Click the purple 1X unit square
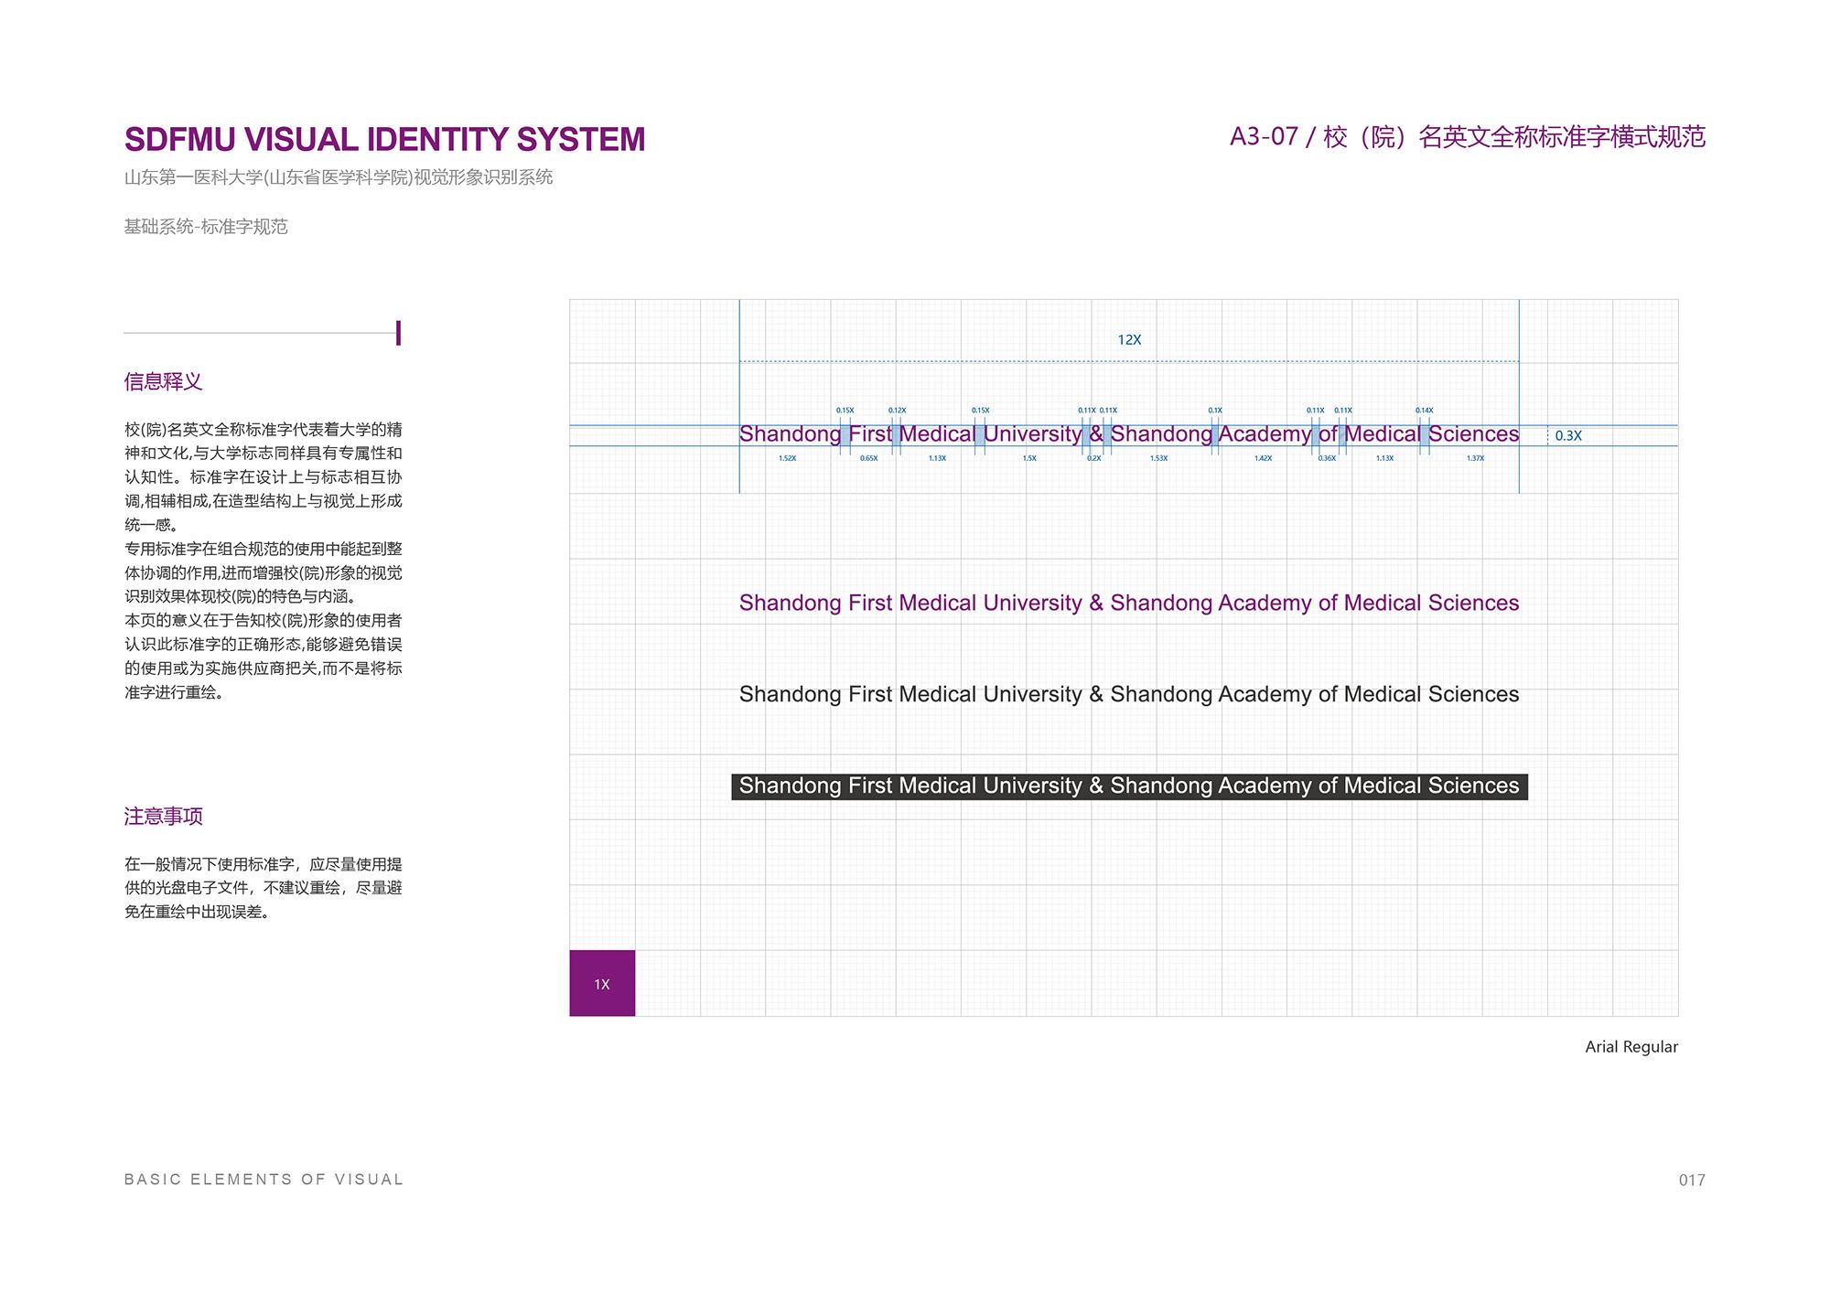Screen dimensions: 1830x1293 click(x=602, y=983)
